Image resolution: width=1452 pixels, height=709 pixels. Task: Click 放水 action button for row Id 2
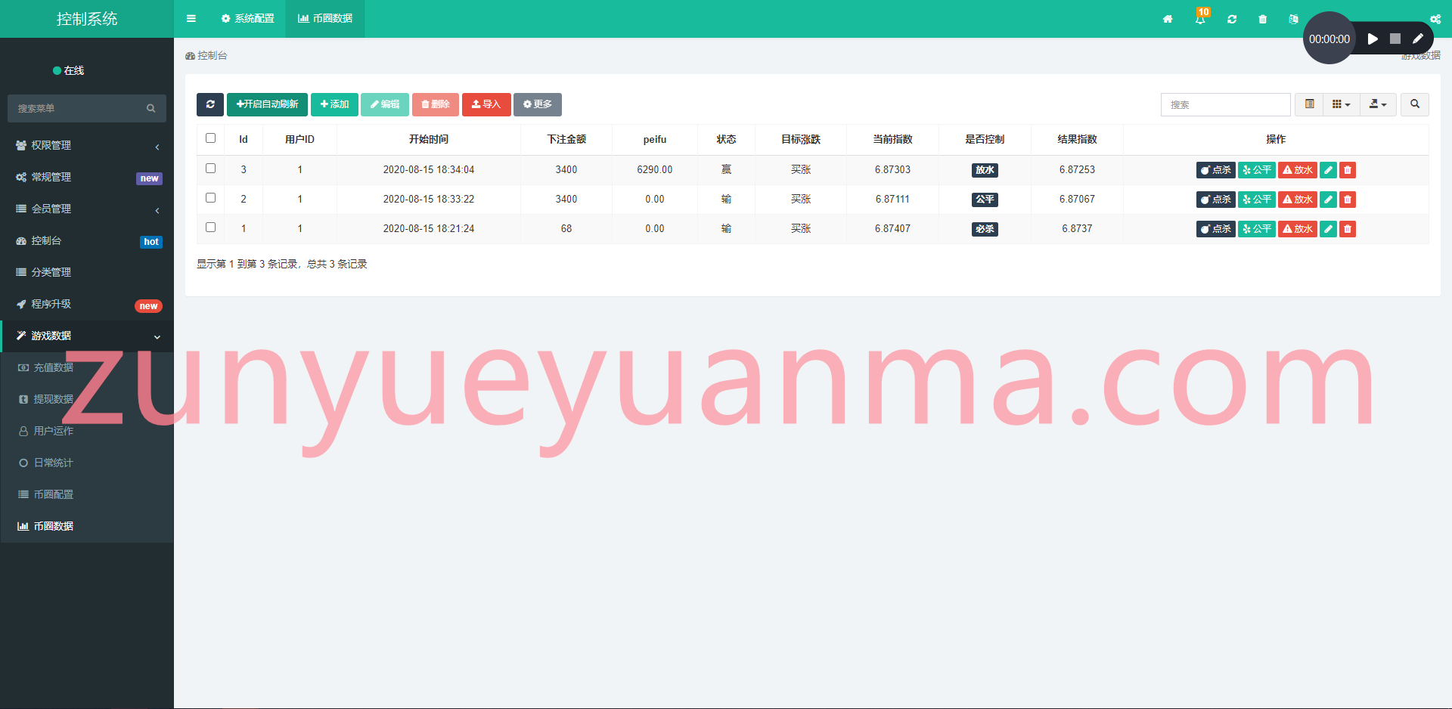point(1298,200)
